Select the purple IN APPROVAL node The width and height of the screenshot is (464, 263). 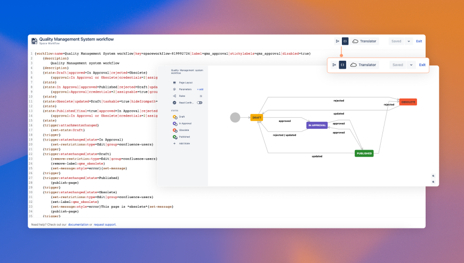point(317,125)
